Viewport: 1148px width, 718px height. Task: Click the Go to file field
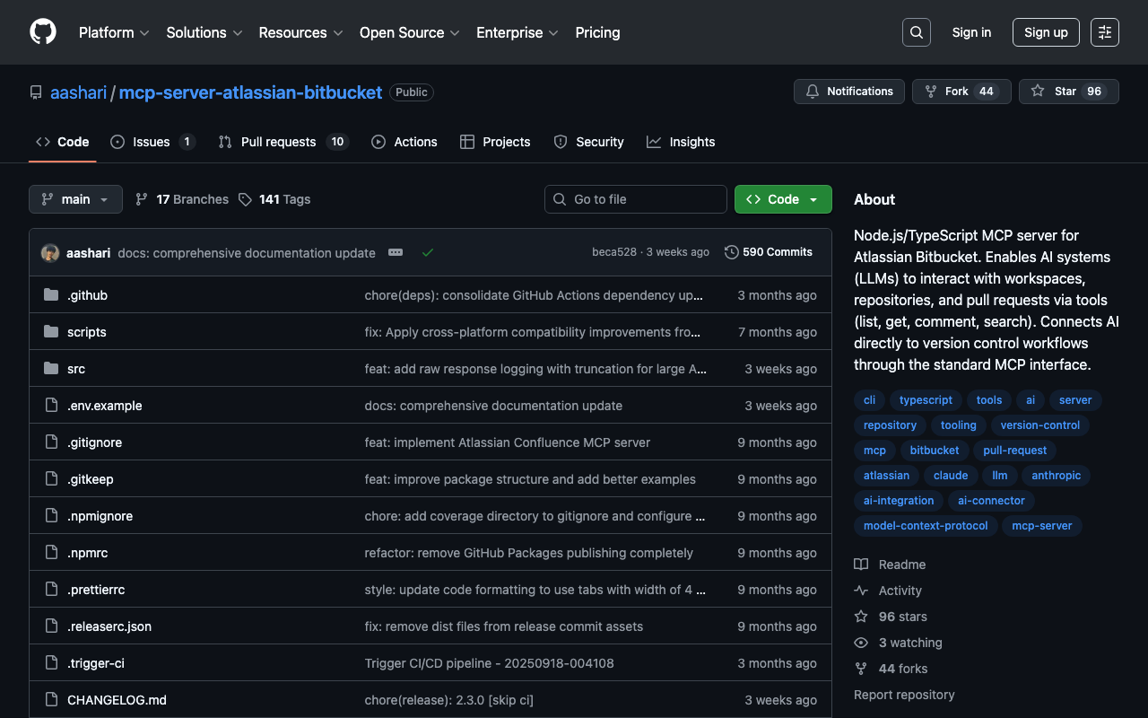pos(635,199)
